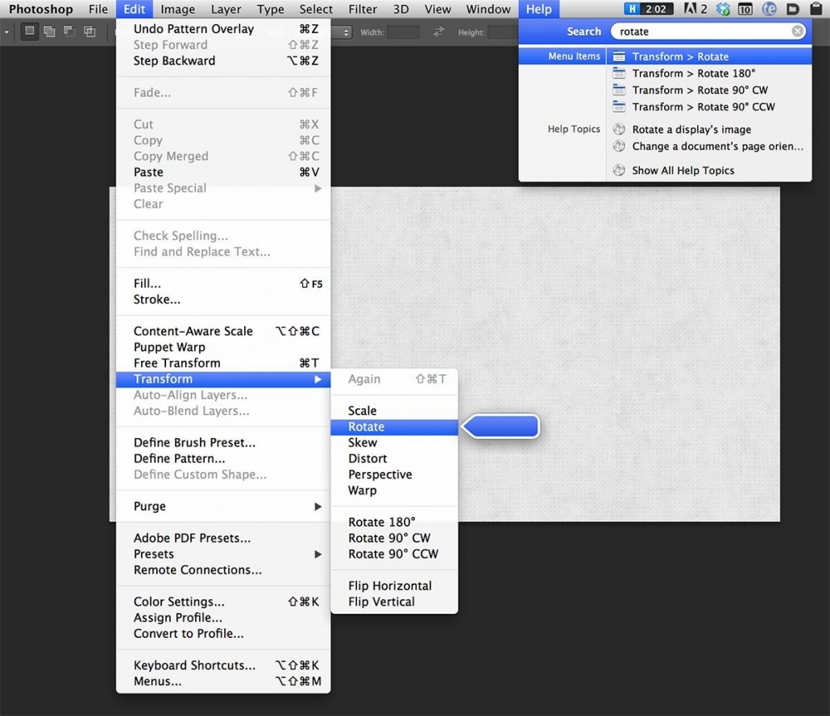Open the Select menu
The width and height of the screenshot is (830, 716).
point(316,9)
